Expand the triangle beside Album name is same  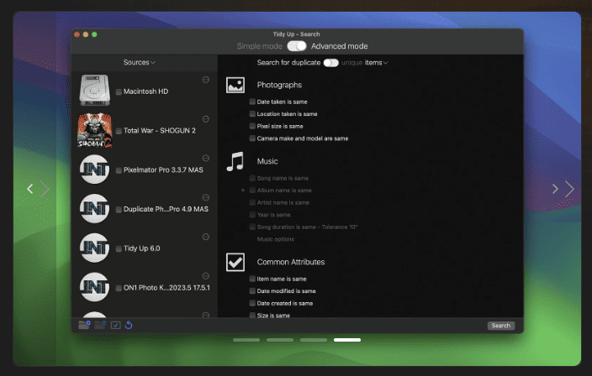click(243, 191)
